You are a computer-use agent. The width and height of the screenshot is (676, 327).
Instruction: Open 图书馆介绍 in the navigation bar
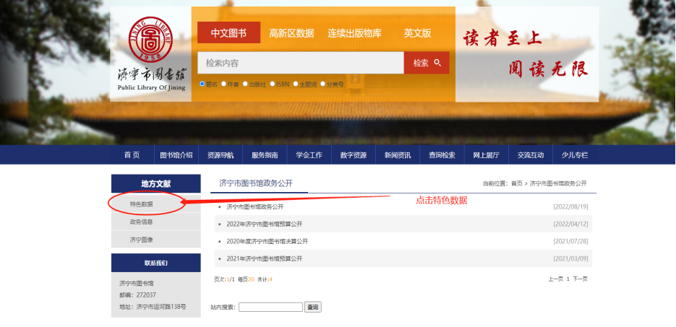[176, 155]
